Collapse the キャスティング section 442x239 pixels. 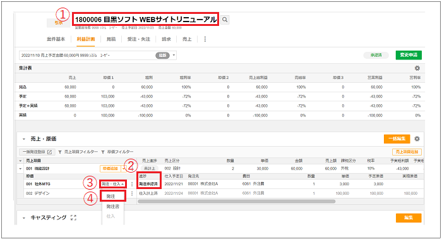24,218
